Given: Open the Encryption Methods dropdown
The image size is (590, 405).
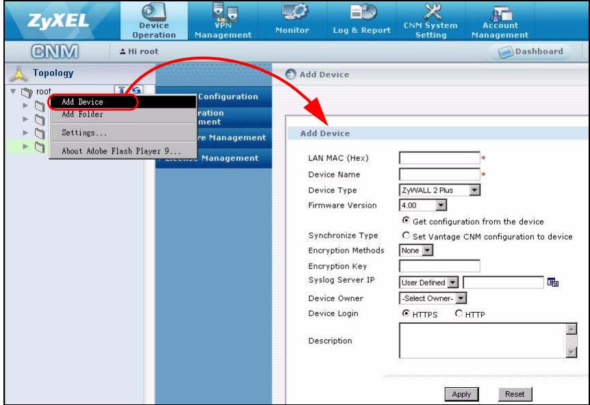Looking at the screenshot, I should (415, 251).
